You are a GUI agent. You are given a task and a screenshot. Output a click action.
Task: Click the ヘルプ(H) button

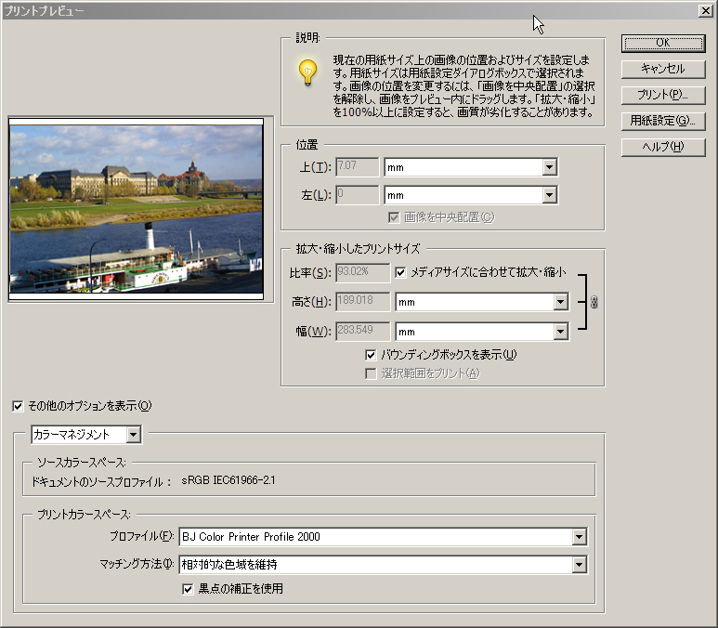coord(663,147)
